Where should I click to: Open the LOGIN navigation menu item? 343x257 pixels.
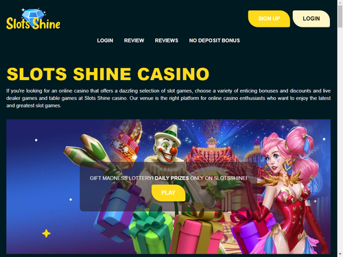tap(105, 40)
